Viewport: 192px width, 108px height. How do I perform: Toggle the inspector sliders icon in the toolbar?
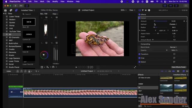click(176, 6)
